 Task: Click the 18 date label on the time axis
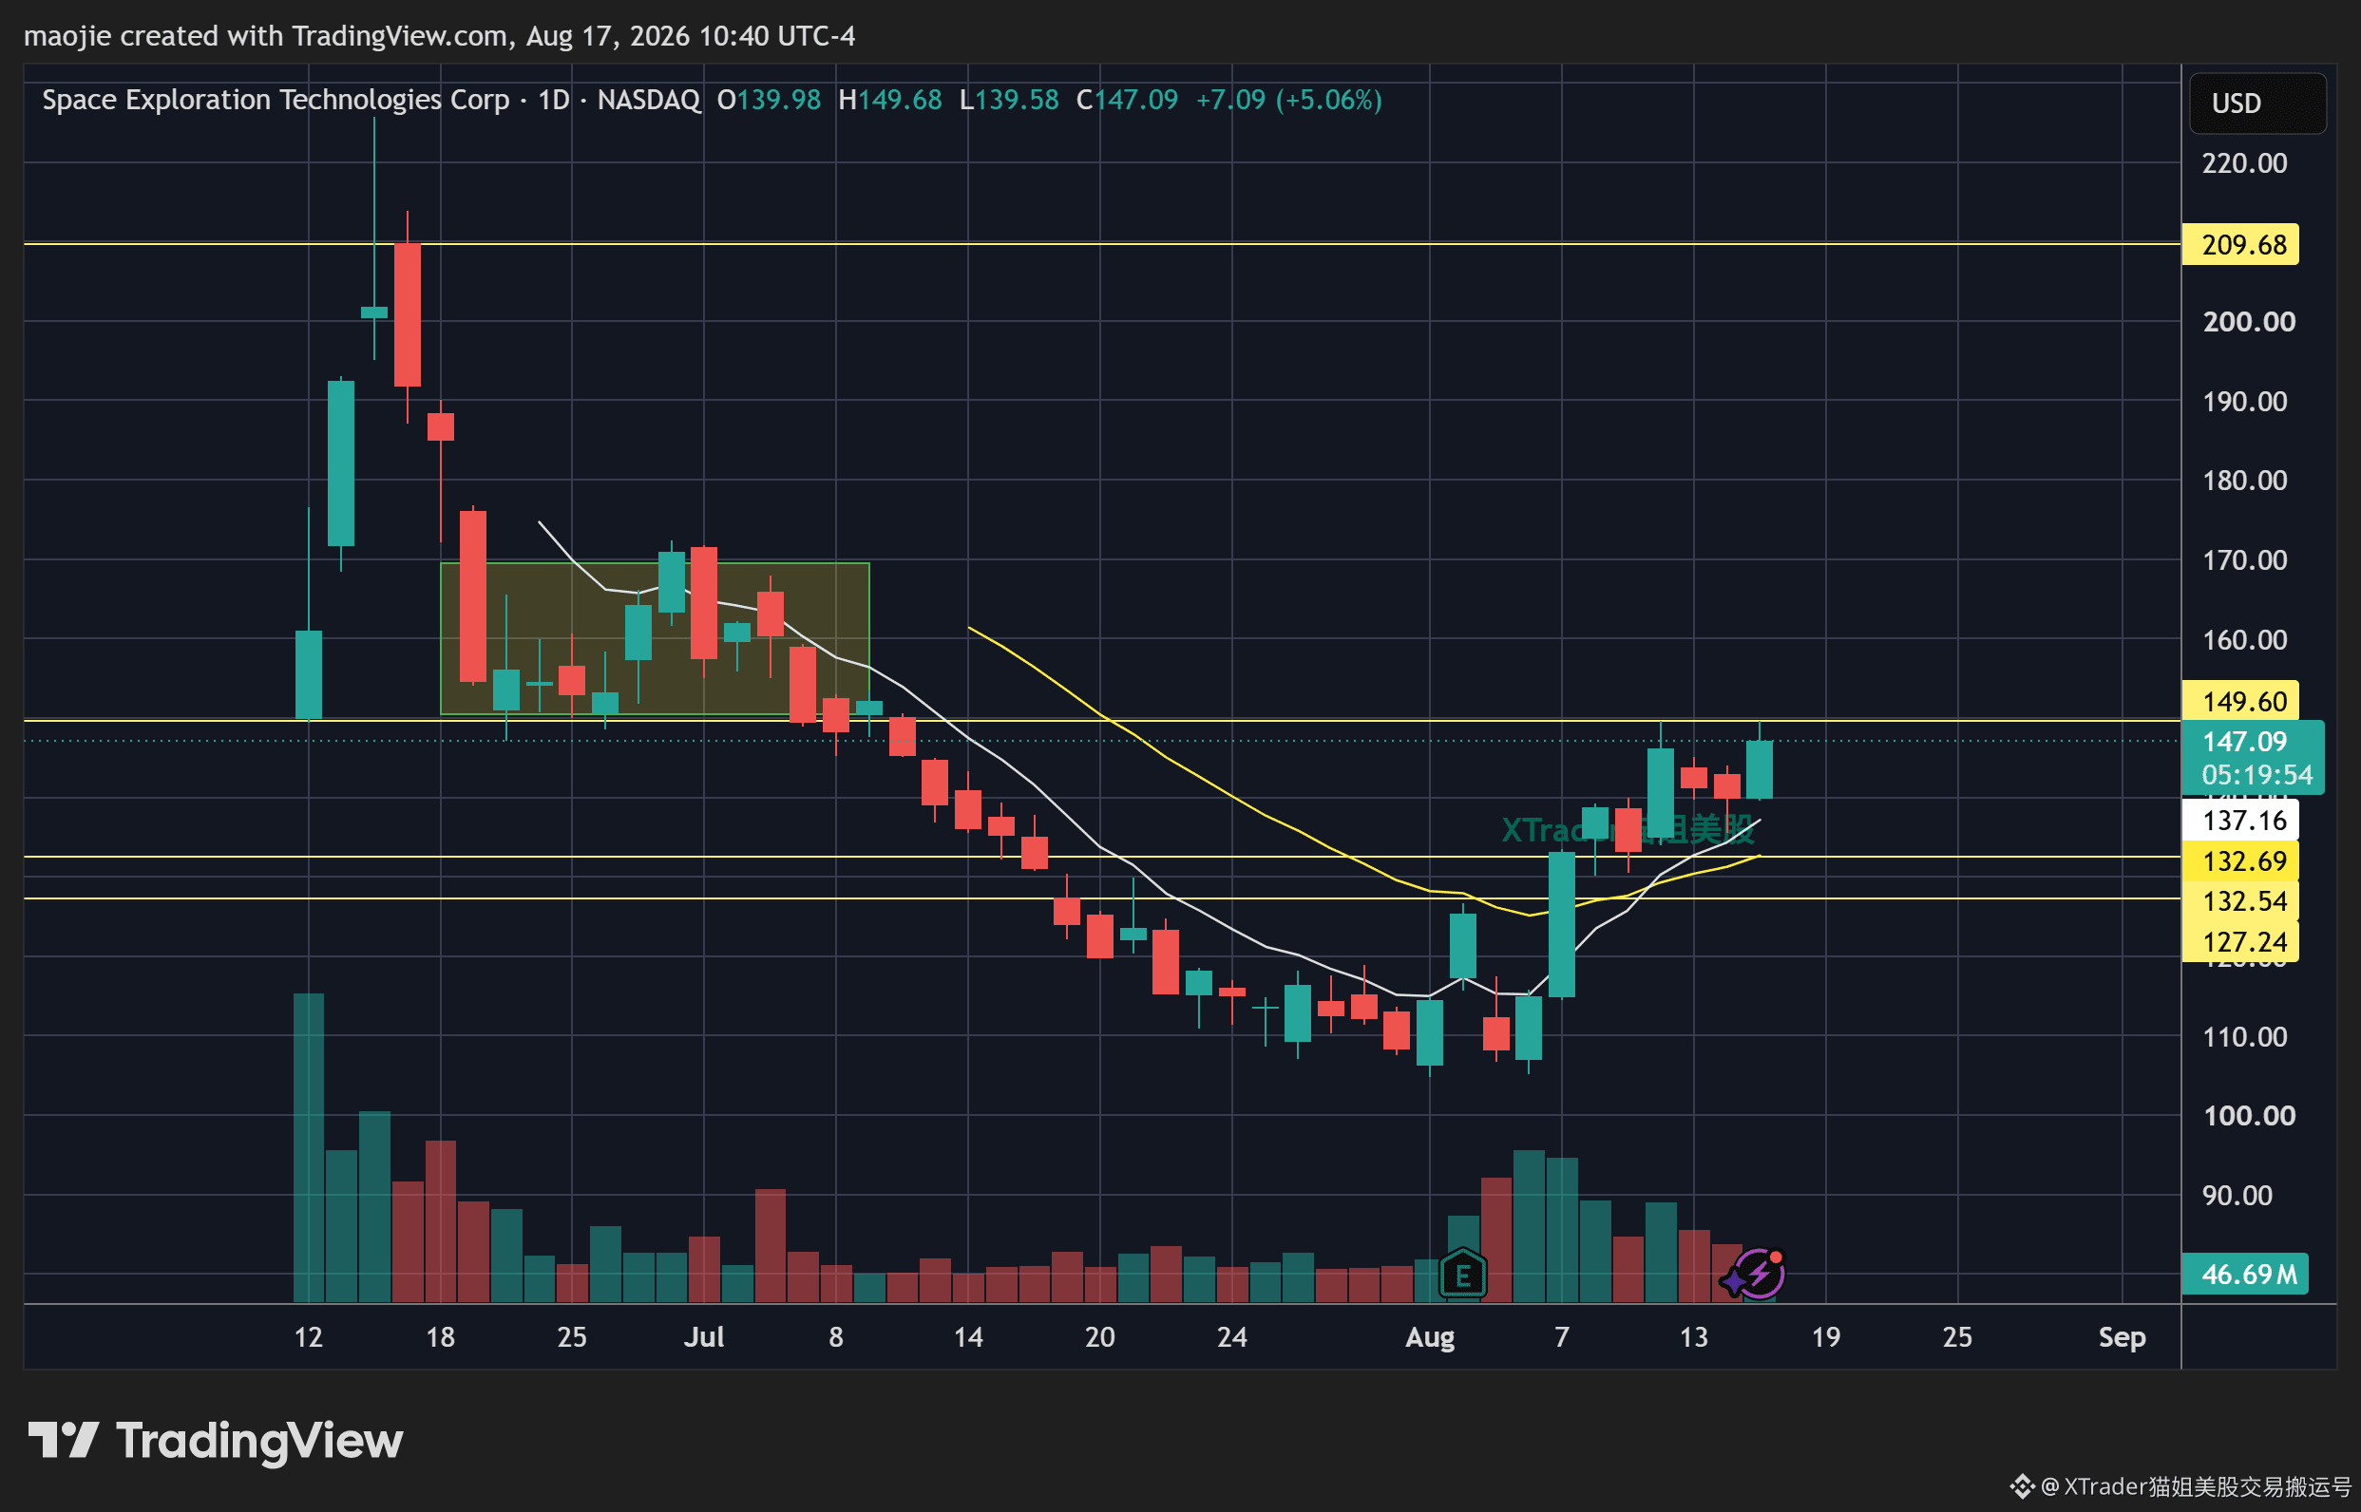pos(440,1337)
